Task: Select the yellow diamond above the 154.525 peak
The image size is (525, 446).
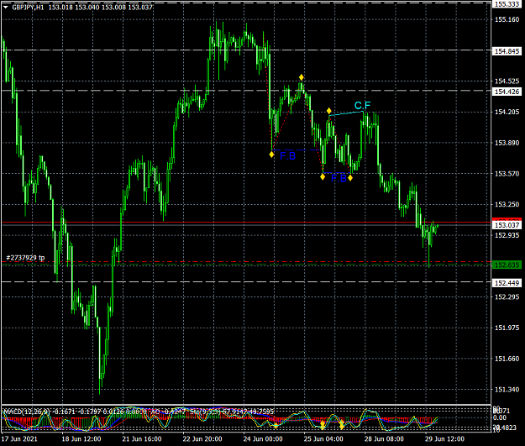Action: click(x=302, y=77)
